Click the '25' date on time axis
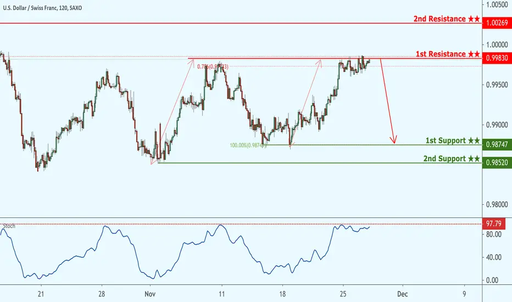This screenshot has height=302, width=512. 343,294
